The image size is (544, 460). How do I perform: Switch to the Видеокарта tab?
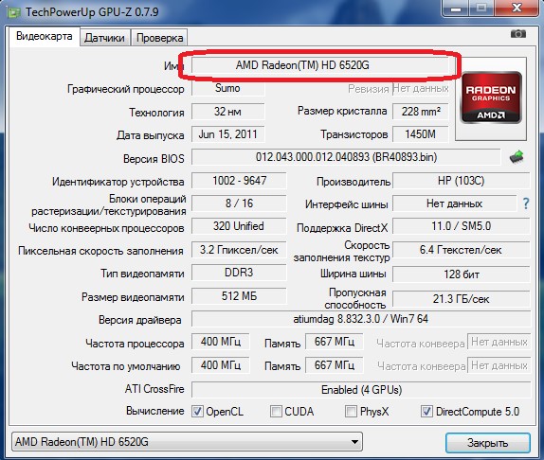(44, 36)
